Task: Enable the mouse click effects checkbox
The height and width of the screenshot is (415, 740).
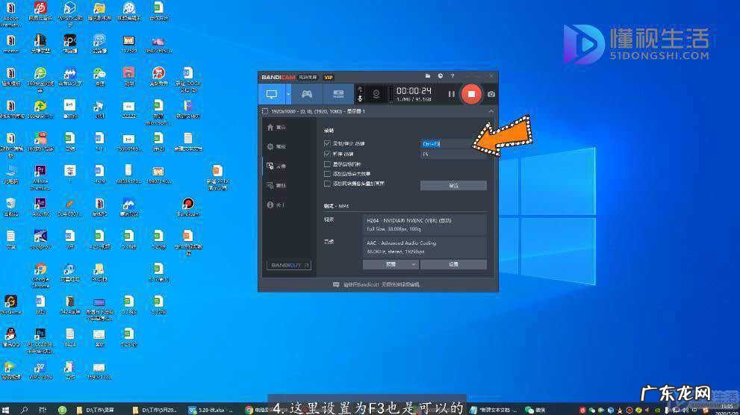Action: 327,174
